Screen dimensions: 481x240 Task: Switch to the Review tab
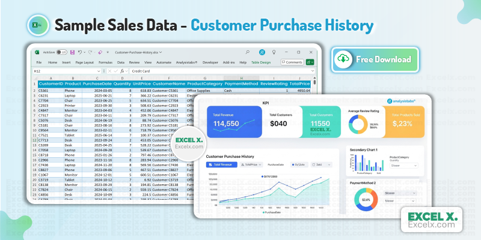click(134, 62)
